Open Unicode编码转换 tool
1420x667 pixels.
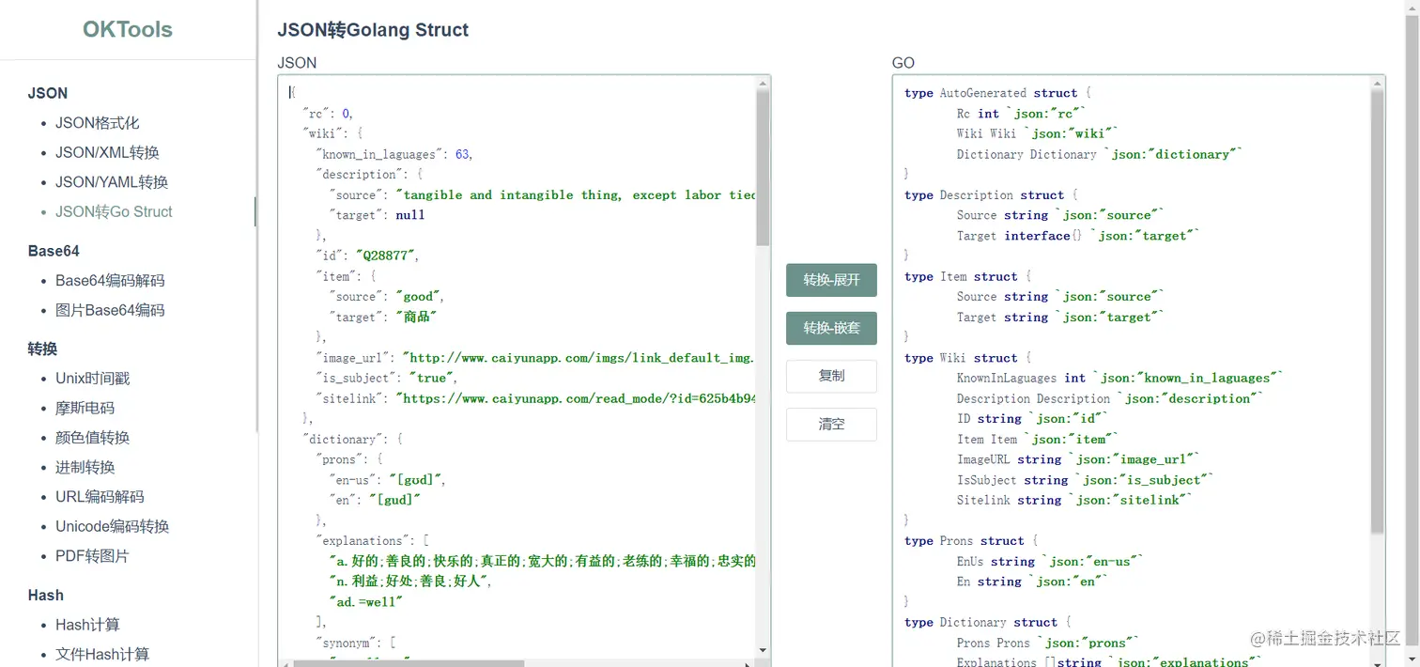point(112,526)
